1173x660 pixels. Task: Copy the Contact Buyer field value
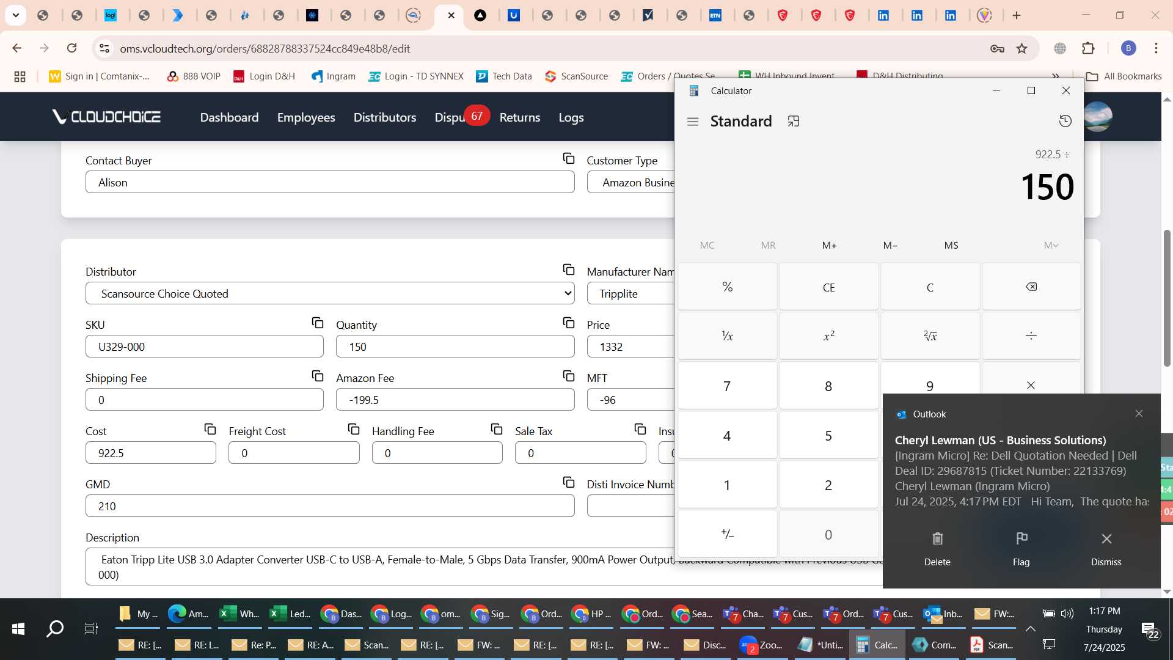click(x=569, y=159)
